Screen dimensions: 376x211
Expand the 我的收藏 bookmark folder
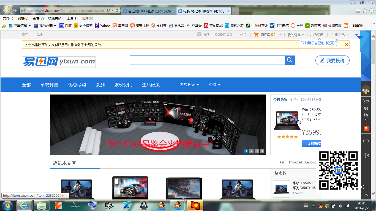click(x=45, y=26)
